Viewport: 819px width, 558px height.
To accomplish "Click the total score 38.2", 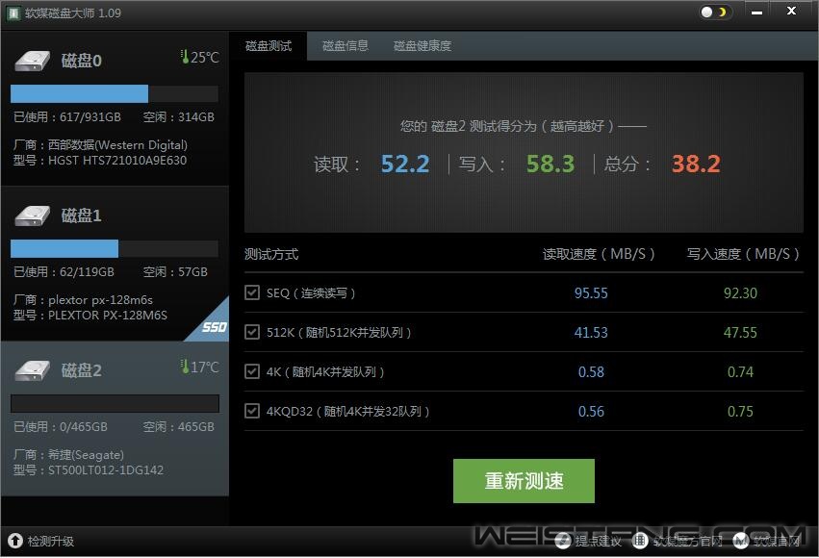I will [696, 164].
